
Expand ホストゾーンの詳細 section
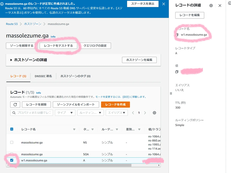click(x=11, y=60)
